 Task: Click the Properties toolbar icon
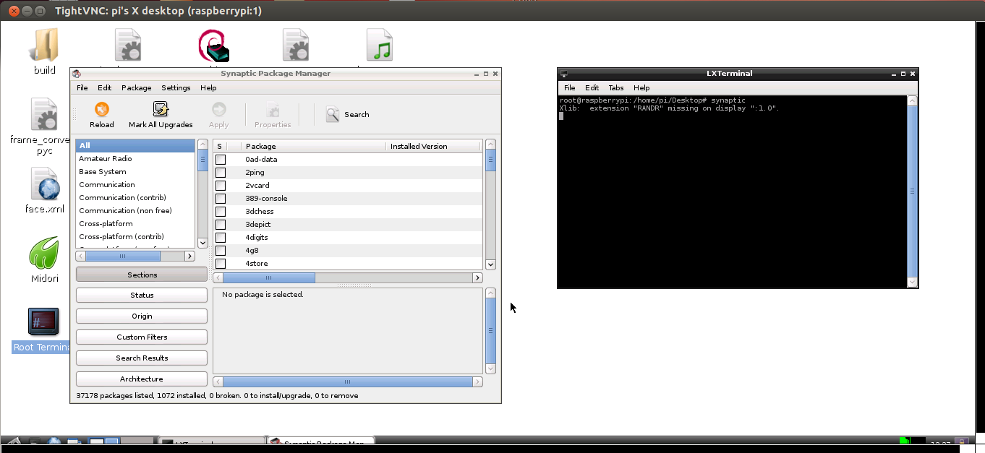pyautogui.click(x=273, y=110)
